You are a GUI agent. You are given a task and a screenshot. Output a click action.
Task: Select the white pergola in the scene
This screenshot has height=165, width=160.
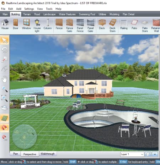[x=31, y=101]
